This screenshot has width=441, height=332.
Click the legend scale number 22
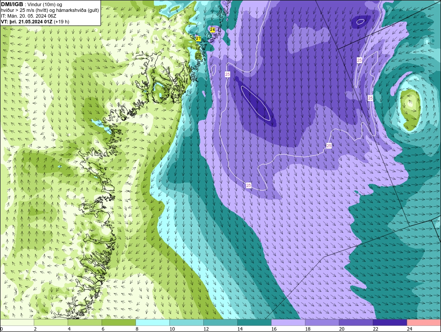pos(375,329)
